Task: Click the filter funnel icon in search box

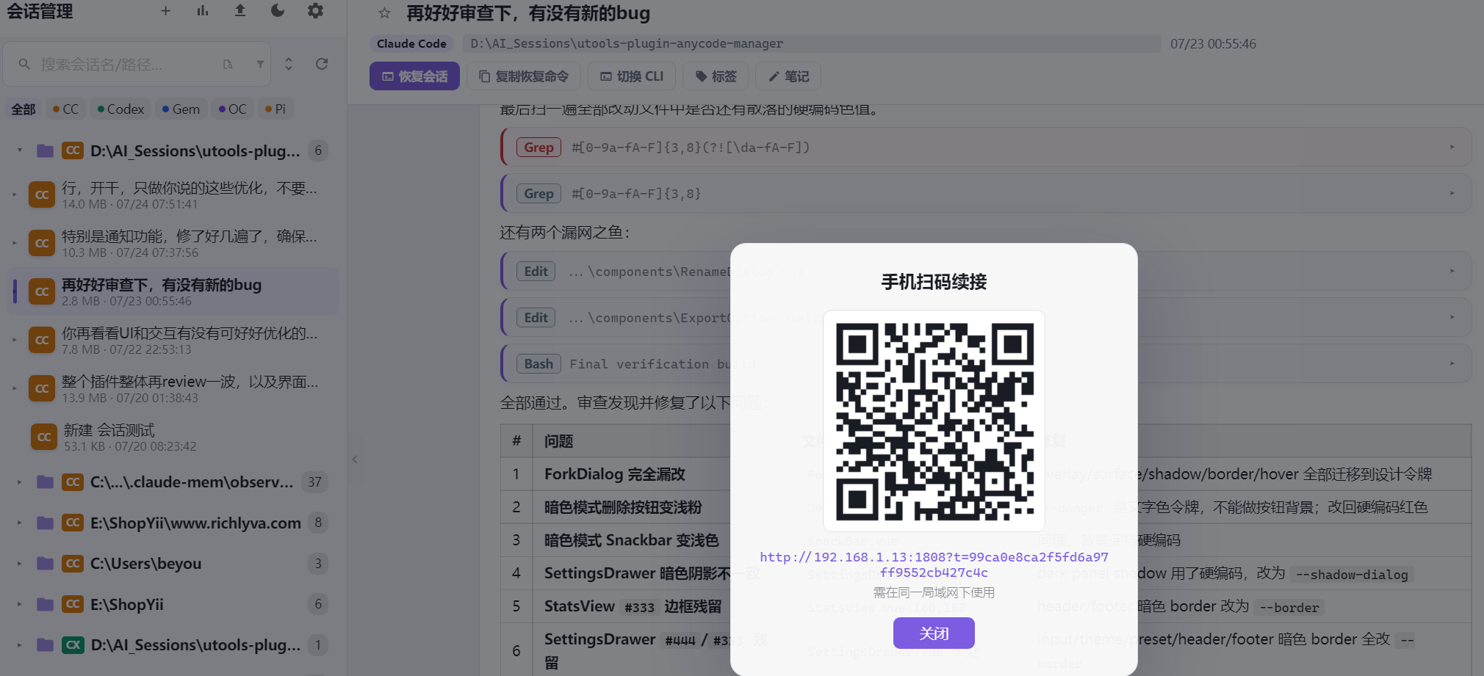Action: pos(260,65)
